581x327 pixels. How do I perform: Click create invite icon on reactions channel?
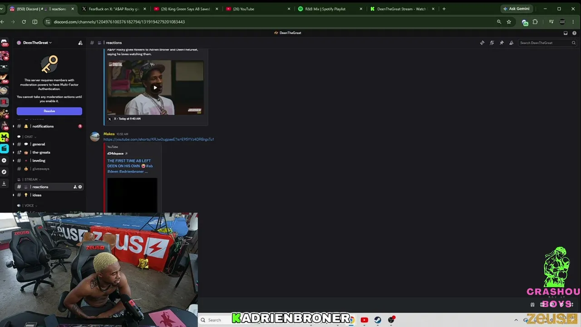coord(75,187)
